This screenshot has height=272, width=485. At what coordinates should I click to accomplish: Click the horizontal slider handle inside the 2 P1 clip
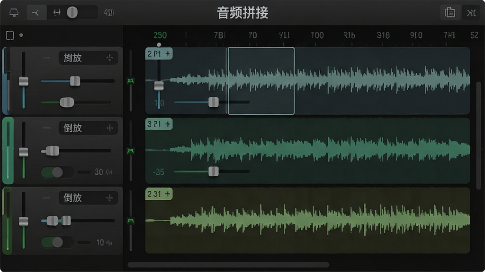tap(214, 102)
